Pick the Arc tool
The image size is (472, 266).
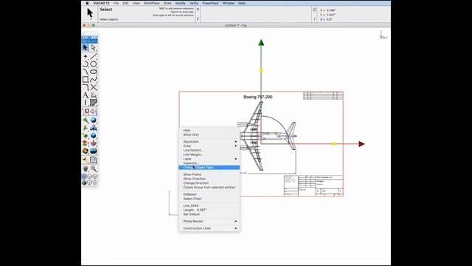(x=86, y=64)
